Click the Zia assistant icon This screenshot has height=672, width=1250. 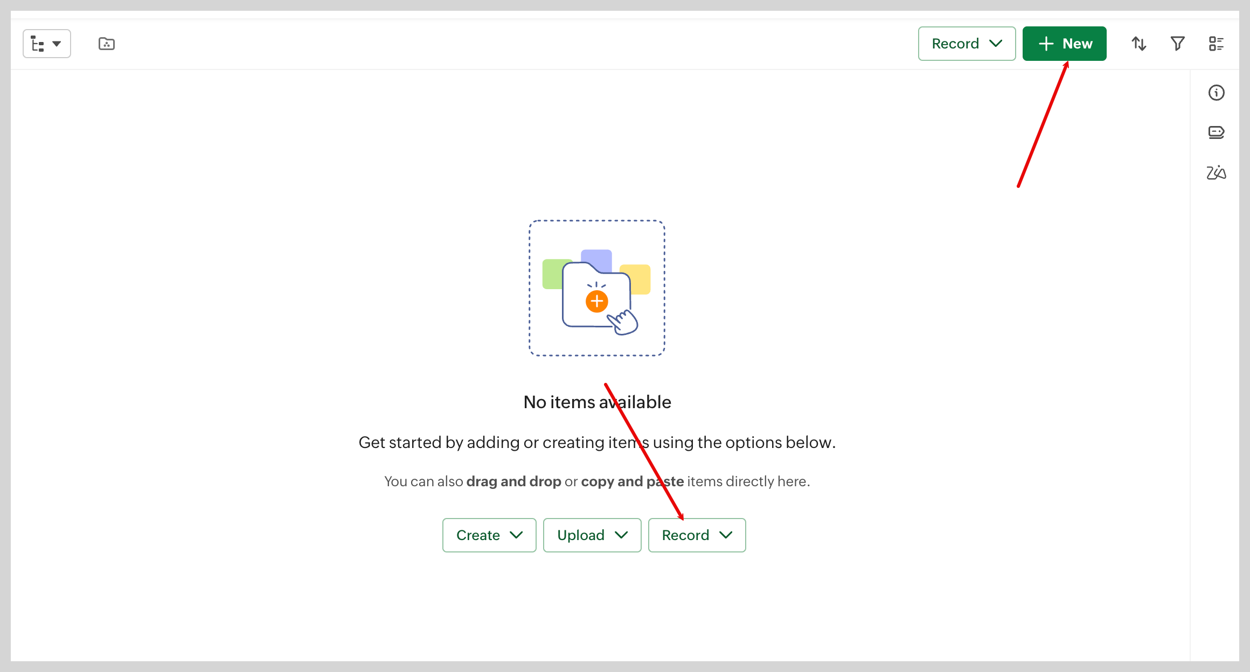coord(1217,172)
